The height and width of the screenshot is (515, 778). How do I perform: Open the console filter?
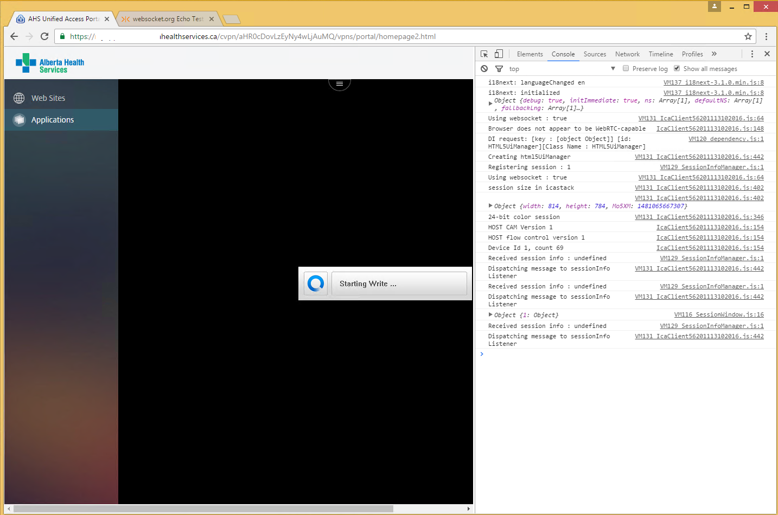pyautogui.click(x=499, y=68)
